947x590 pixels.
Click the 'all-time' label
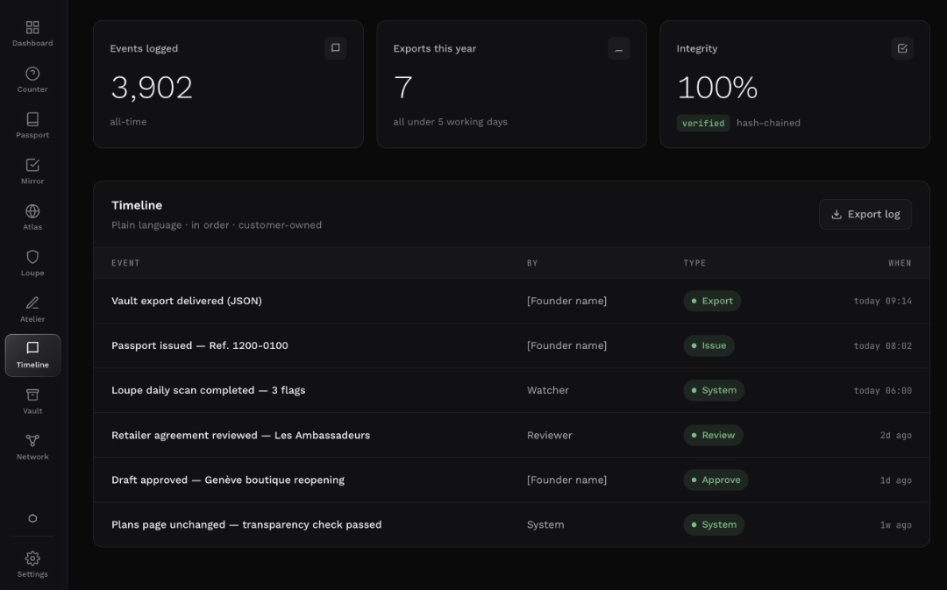[128, 121]
